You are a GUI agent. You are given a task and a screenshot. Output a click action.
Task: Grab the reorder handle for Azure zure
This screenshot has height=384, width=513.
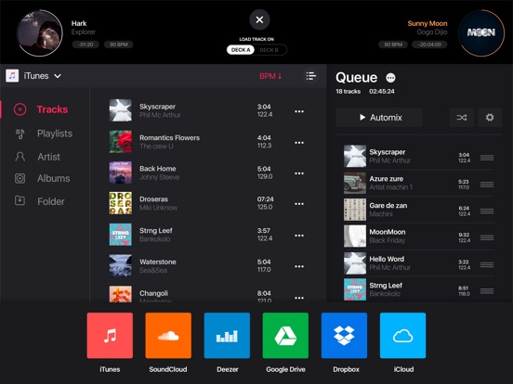coord(487,185)
